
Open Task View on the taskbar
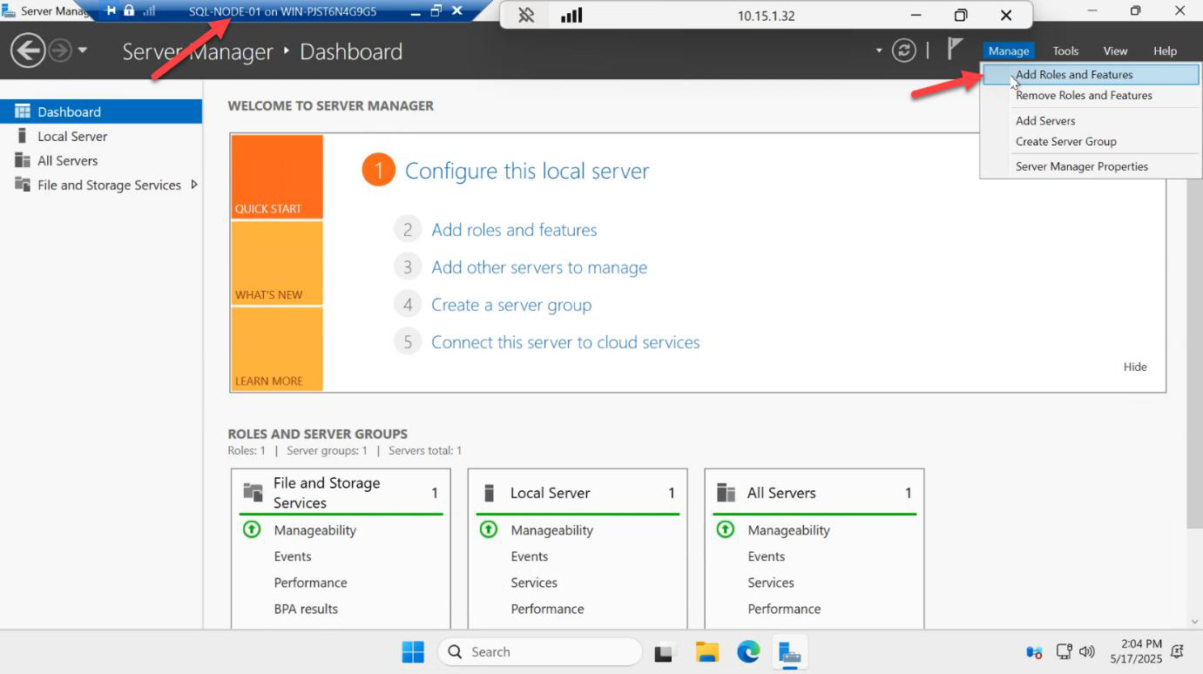click(666, 651)
